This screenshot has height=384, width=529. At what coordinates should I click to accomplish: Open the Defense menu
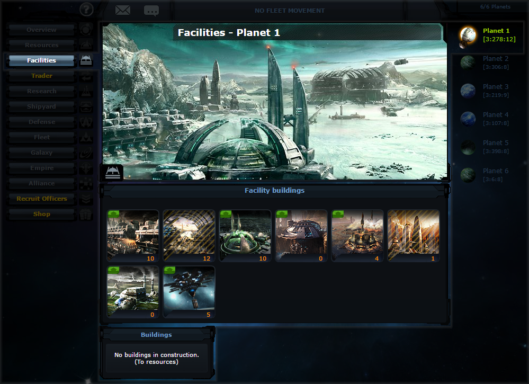coord(41,122)
